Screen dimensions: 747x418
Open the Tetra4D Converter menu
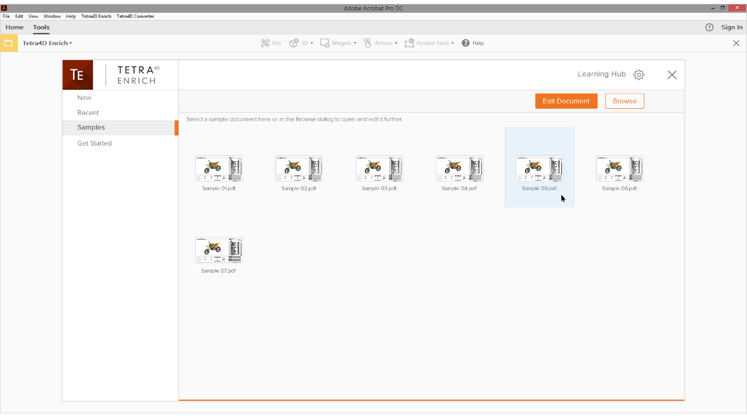click(135, 16)
